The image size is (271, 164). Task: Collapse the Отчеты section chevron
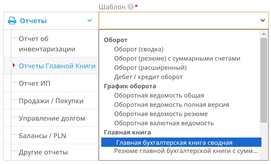click(90, 21)
